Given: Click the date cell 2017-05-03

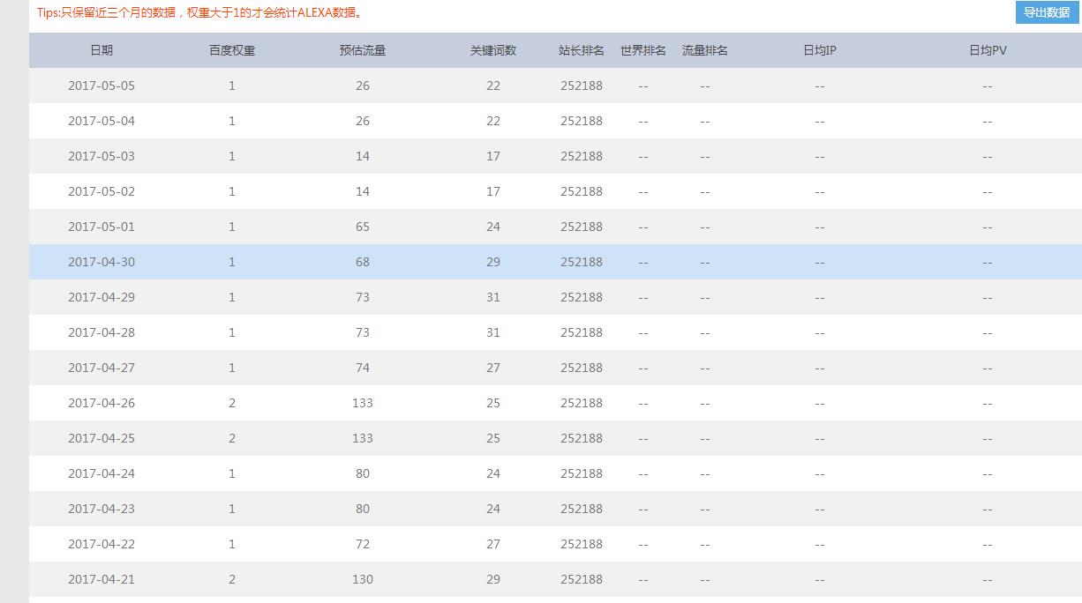Looking at the screenshot, I should pyautogui.click(x=101, y=156).
